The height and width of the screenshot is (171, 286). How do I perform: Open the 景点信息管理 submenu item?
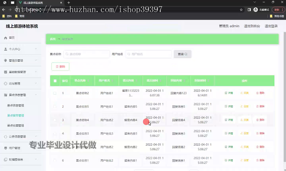(16, 105)
